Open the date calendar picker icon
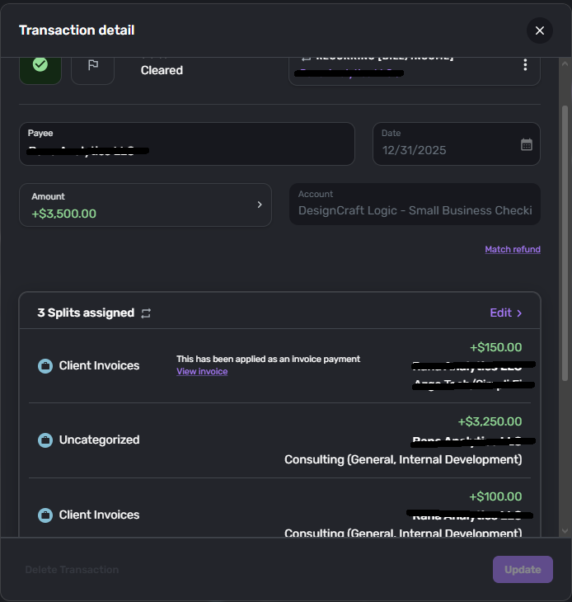Image resolution: width=572 pixels, height=602 pixels. pos(527,144)
